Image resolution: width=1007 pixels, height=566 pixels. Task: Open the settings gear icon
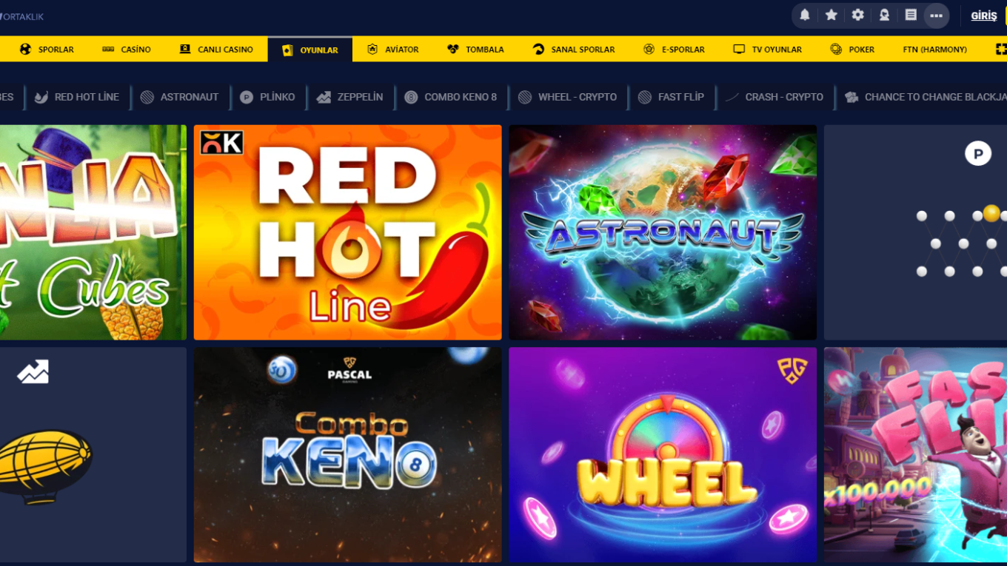(858, 15)
